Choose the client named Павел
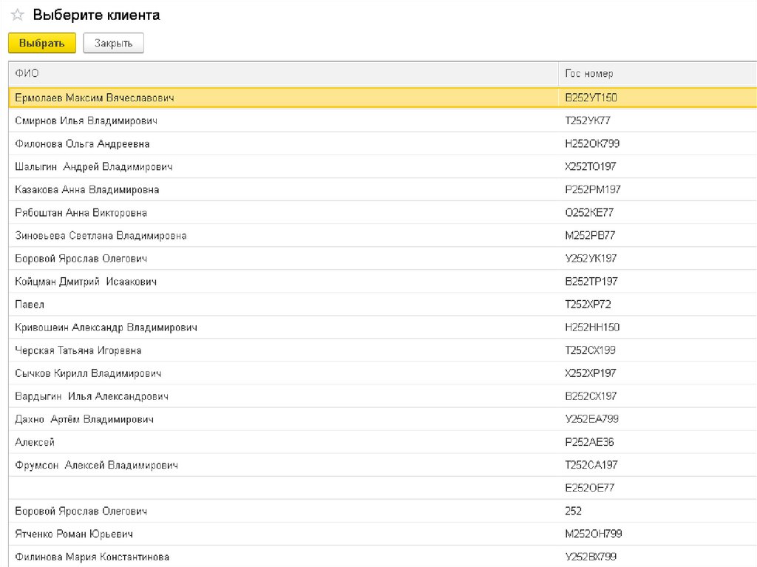757x567 pixels. pos(30,305)
